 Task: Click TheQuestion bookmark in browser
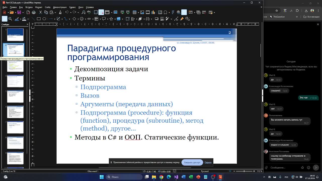point(277,17)
